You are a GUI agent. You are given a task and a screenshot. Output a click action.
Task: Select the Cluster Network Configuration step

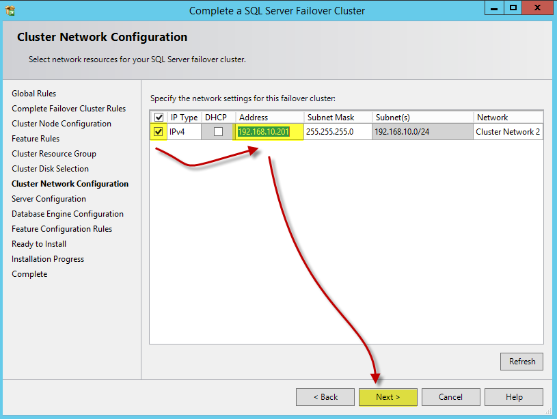pos(70,184)
